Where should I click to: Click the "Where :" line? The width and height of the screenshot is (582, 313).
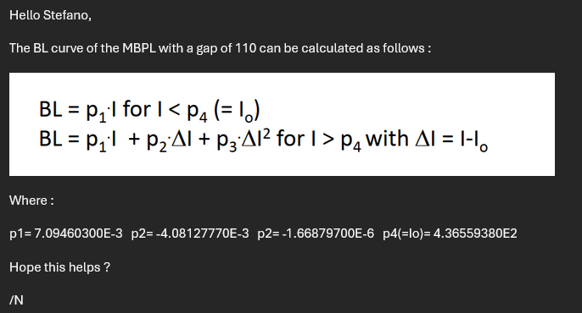[x=31, y=200]
